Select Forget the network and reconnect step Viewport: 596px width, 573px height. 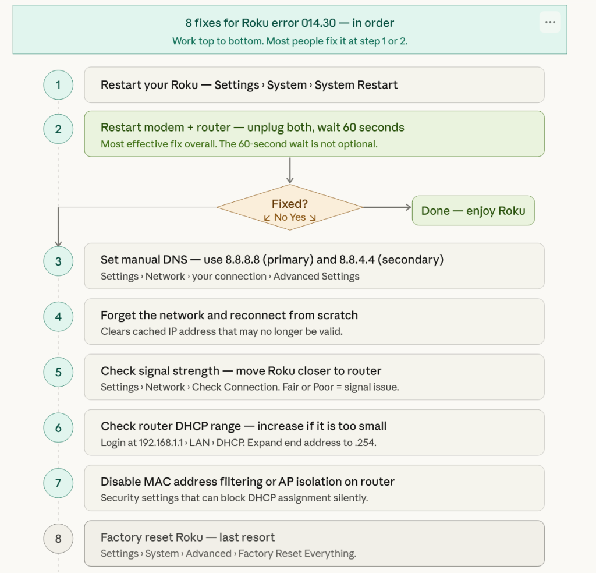coord(314,321)
